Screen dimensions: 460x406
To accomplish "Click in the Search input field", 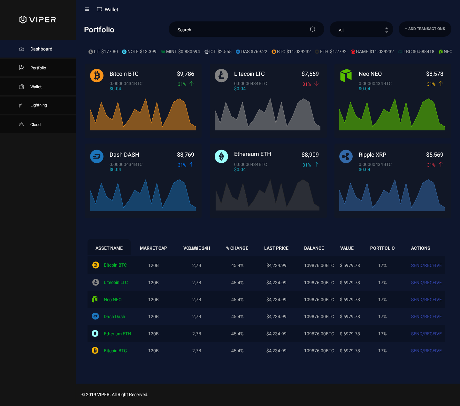I will tap(246, 29).
